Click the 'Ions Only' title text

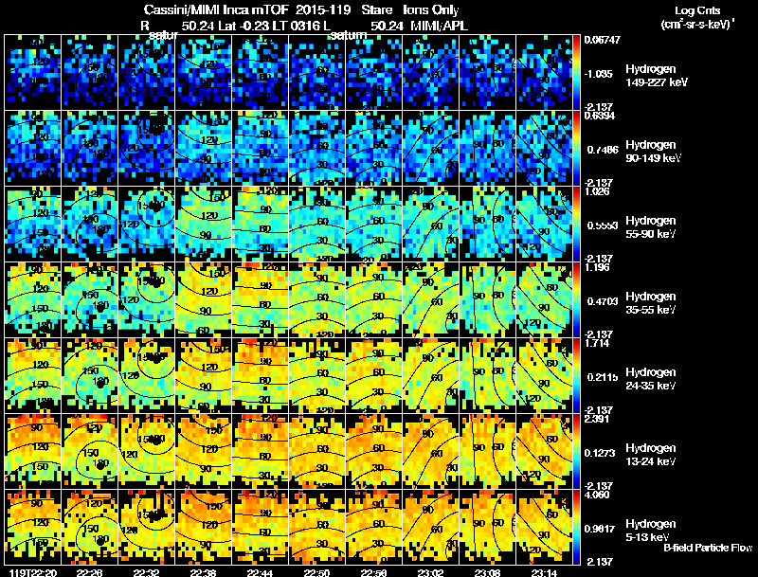tap(431, 9)
